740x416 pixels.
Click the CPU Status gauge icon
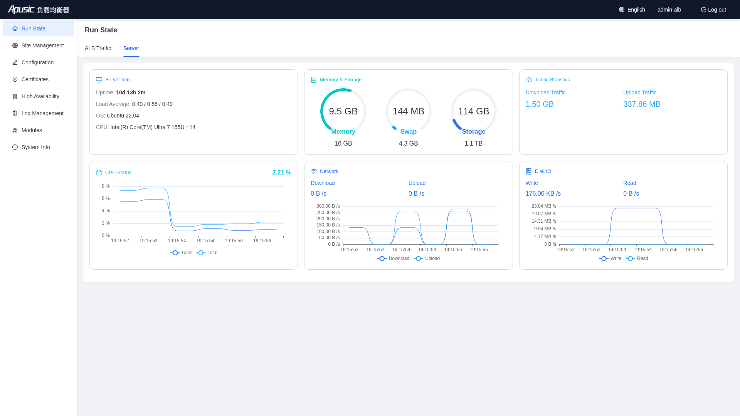[99, 173]
